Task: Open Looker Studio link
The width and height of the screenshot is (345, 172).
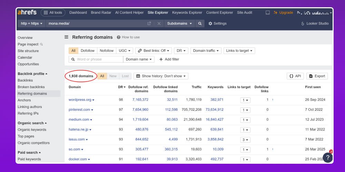Action: point(315,23)
